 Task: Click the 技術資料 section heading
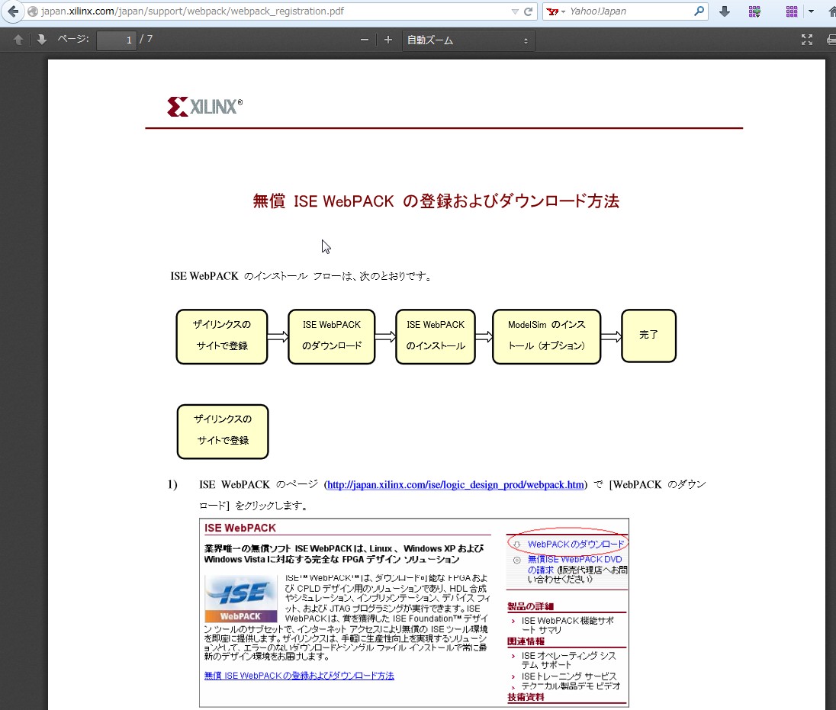pos(526,697)
